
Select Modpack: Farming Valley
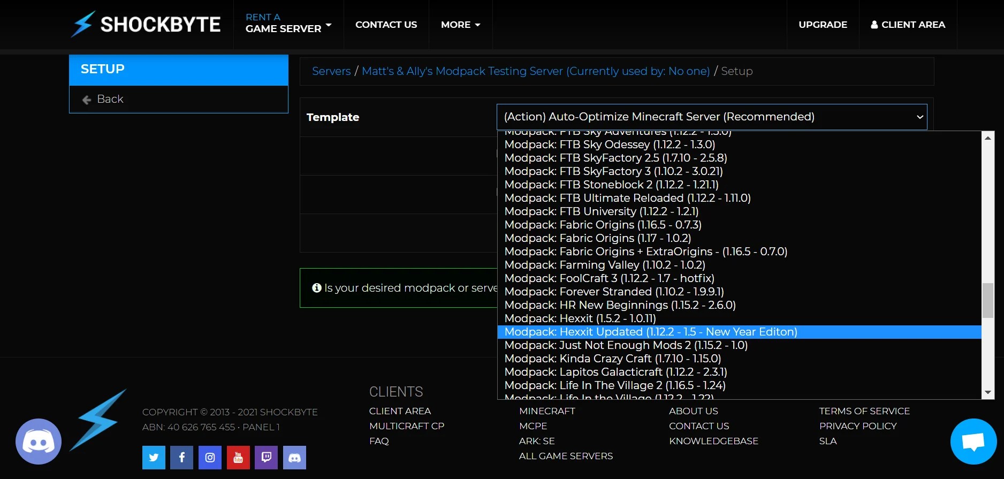pos(740,265)
